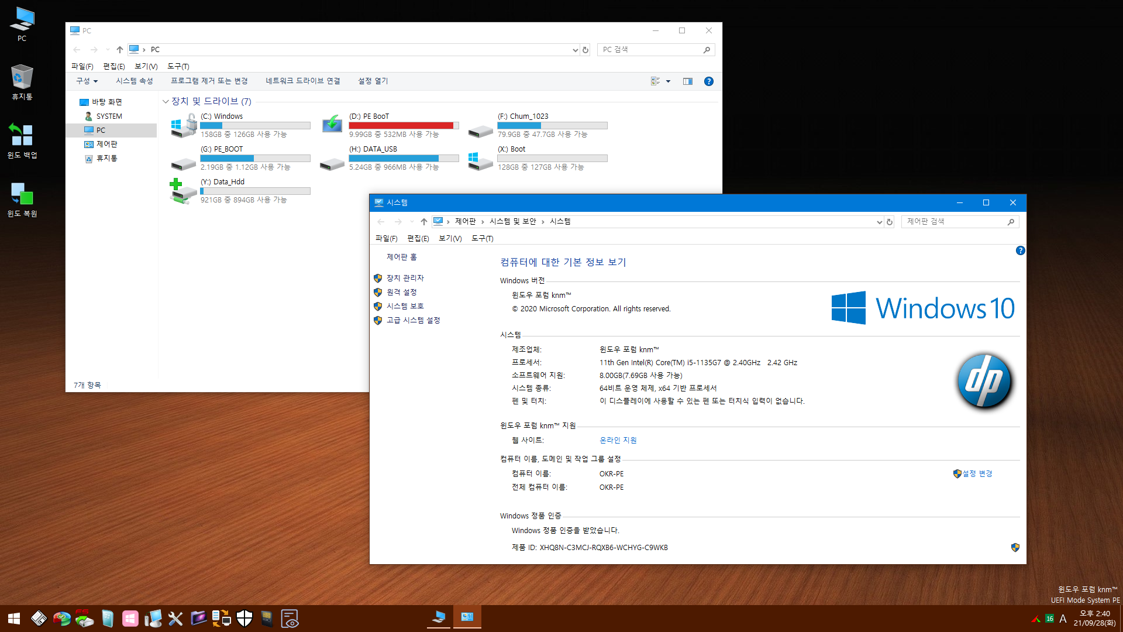
Task: Click 네트워크 드라이브 연결 button
Action: point(303,81)
